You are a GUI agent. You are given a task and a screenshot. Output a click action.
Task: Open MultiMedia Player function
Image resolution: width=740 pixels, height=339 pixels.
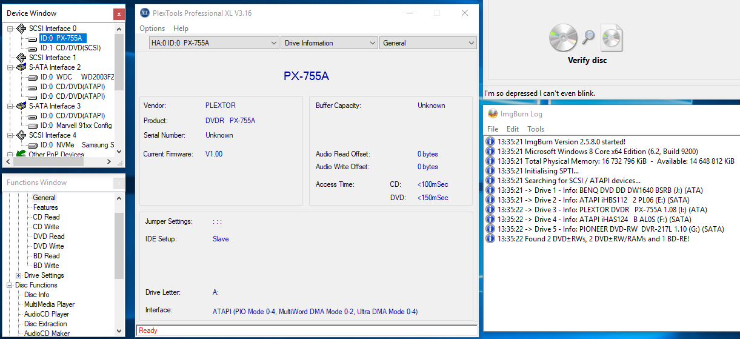pyautogui.click(x=49, y=304)
